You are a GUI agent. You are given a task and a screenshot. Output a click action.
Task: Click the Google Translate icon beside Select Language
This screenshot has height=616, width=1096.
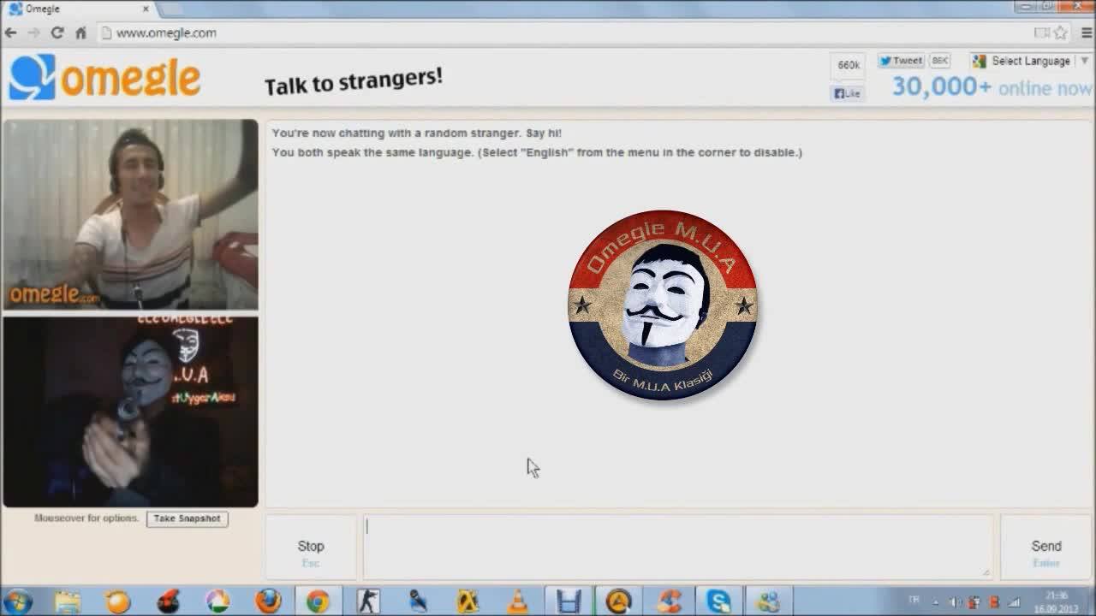(980, 61)
